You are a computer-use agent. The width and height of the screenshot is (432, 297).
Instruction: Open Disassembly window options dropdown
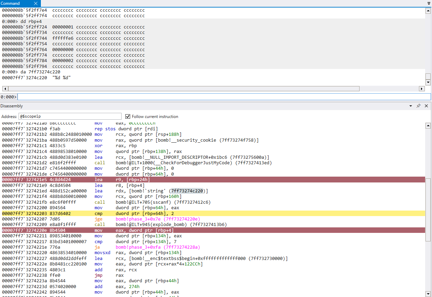(x=411, y=106)
